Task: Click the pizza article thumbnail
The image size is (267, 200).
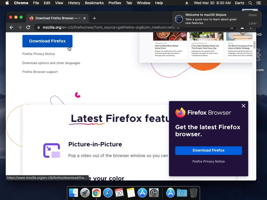Action: coord(170,36)
